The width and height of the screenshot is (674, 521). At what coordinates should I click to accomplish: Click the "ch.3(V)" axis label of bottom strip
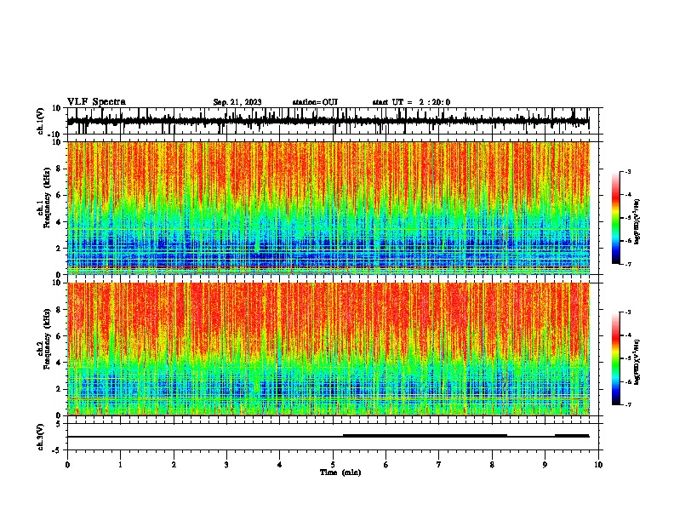pos(41,437)
